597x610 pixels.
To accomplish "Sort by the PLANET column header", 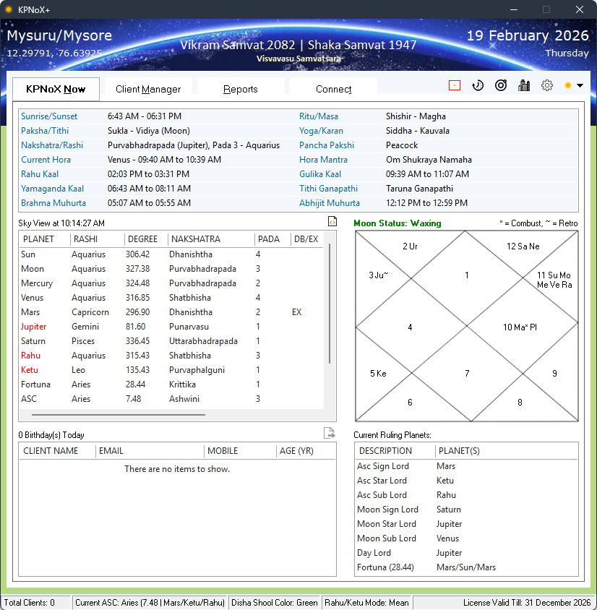I will pyautogui.click(x=44, y=239).
